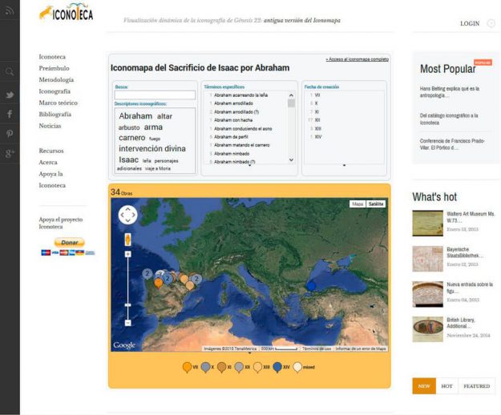
Task: Toggle the VII century legend marker
Action: pyautogui.click(x=187, y=367)
